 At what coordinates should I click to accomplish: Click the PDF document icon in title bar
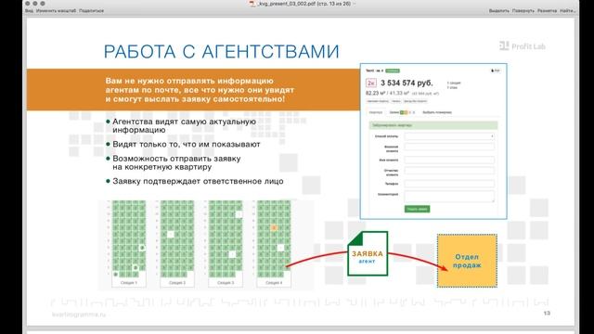click(x=252, y=4)
